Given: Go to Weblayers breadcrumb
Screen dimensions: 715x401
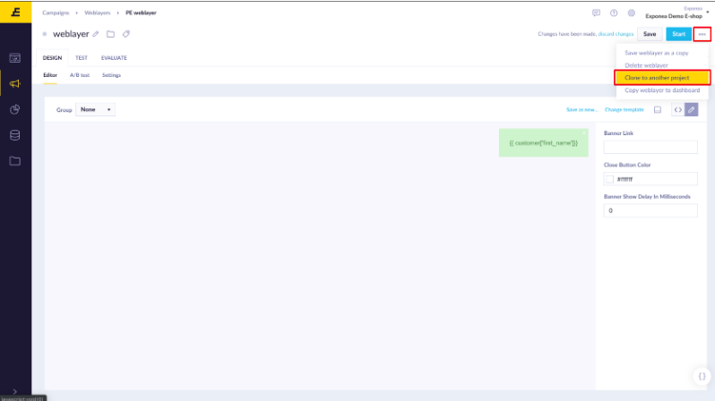Looking at the screenshot, I should (98, 13).
